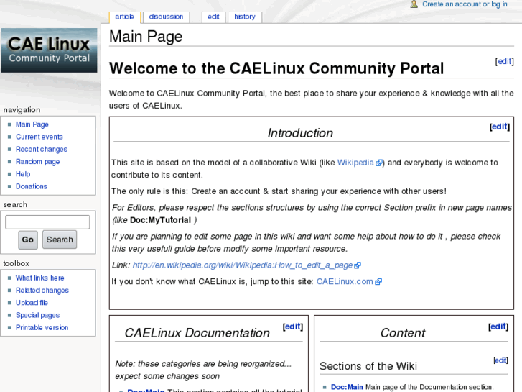Viewport: 522px width, 392px height.
Task: Open Related changes in toolbox
Action: pyautogui.click(x=42, y=291)
